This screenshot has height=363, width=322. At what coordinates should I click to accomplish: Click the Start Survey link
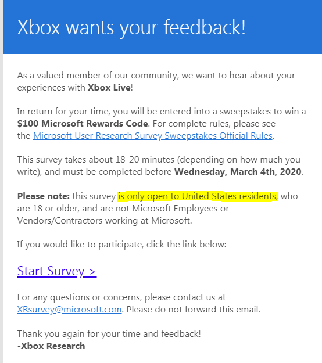(x=57, y=271)
